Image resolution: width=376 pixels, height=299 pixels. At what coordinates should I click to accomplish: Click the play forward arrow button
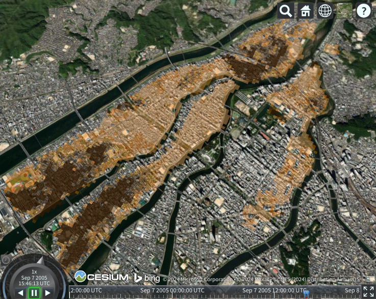(47, 293)
